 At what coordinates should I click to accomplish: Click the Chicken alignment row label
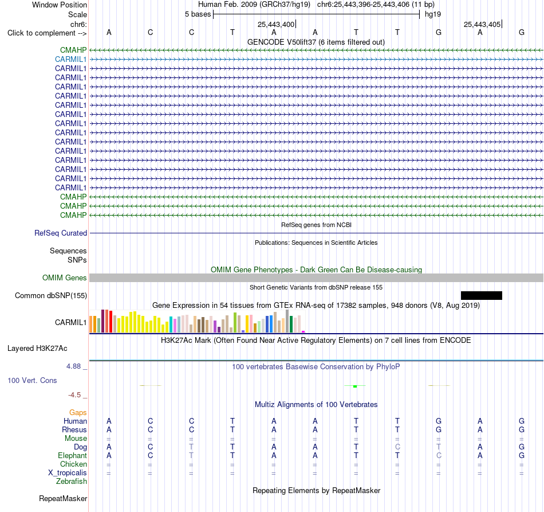click(73, 464)
